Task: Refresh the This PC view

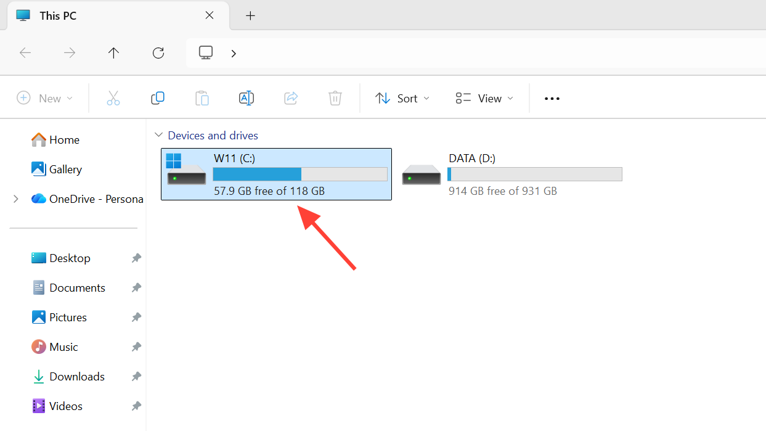Action: 158,53
